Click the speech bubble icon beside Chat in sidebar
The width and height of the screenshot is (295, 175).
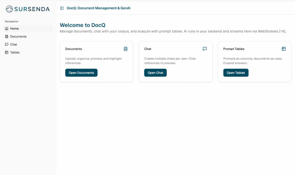point(7,44)
